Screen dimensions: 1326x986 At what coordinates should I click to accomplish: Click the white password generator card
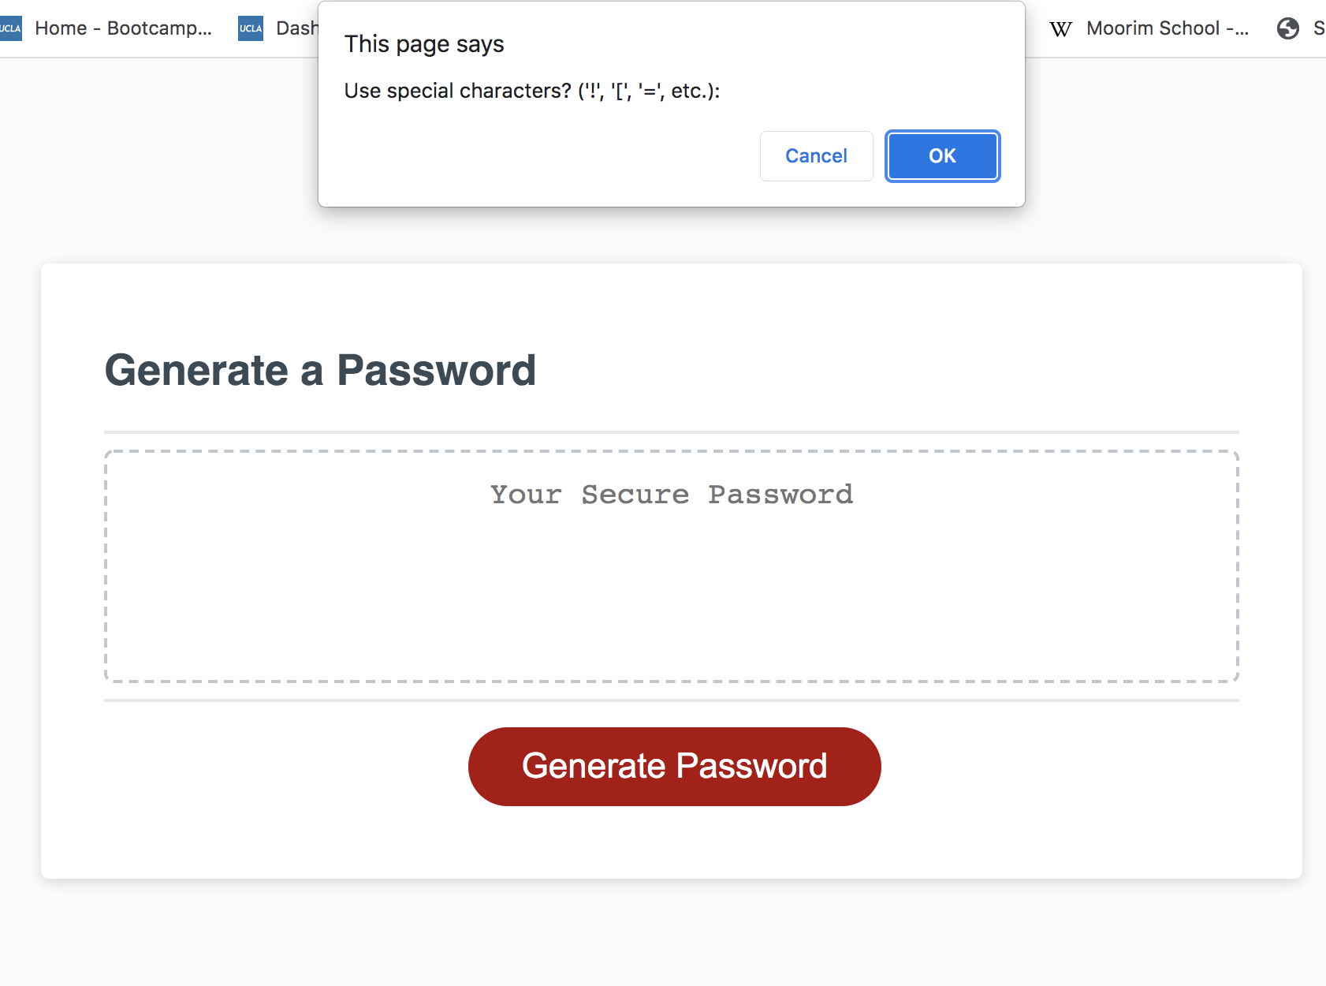click(672, 852)
